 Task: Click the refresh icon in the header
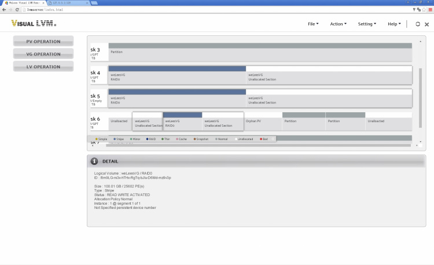coord(418,24)
